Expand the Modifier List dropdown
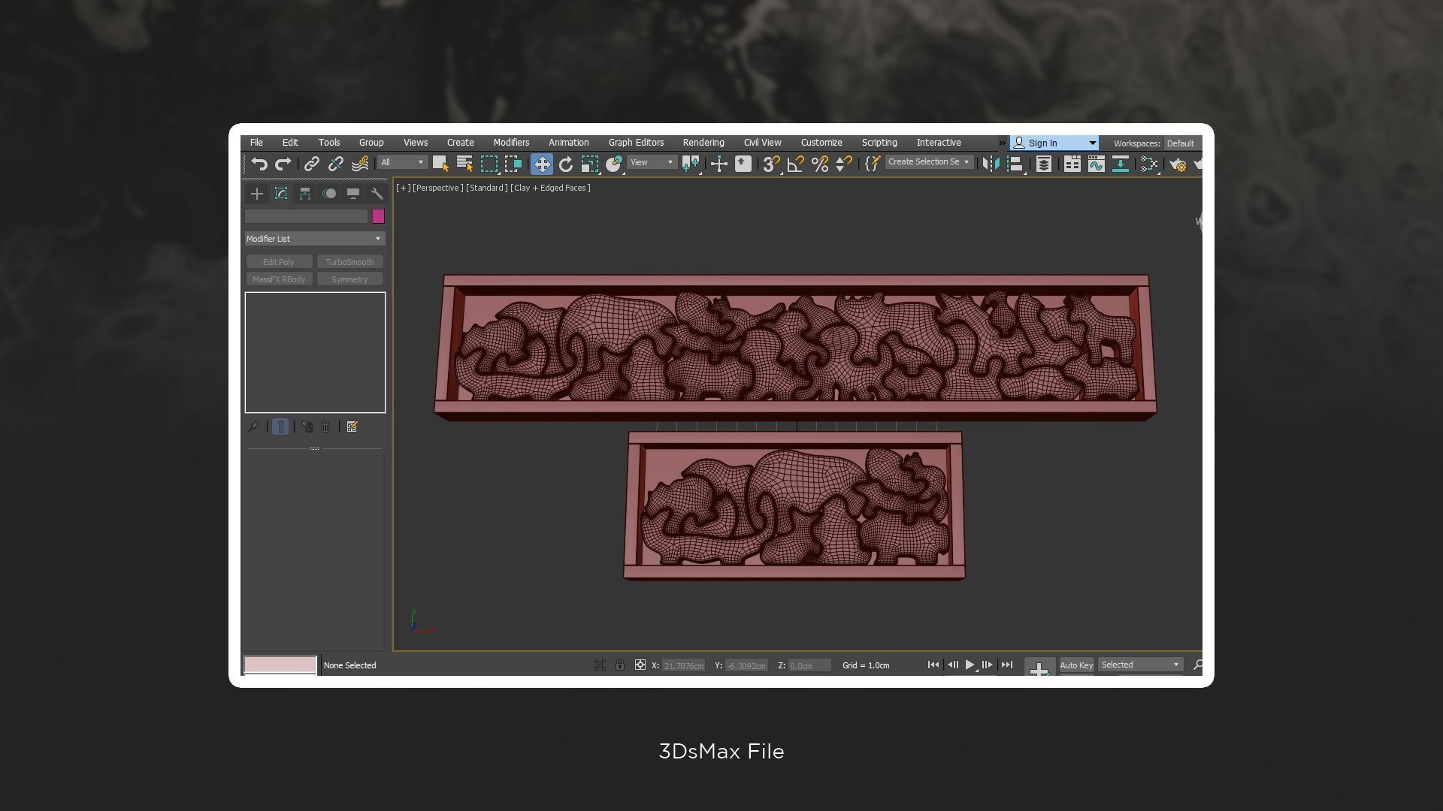The width and height of the screenshot is (1443, 811). coord(315,239)
